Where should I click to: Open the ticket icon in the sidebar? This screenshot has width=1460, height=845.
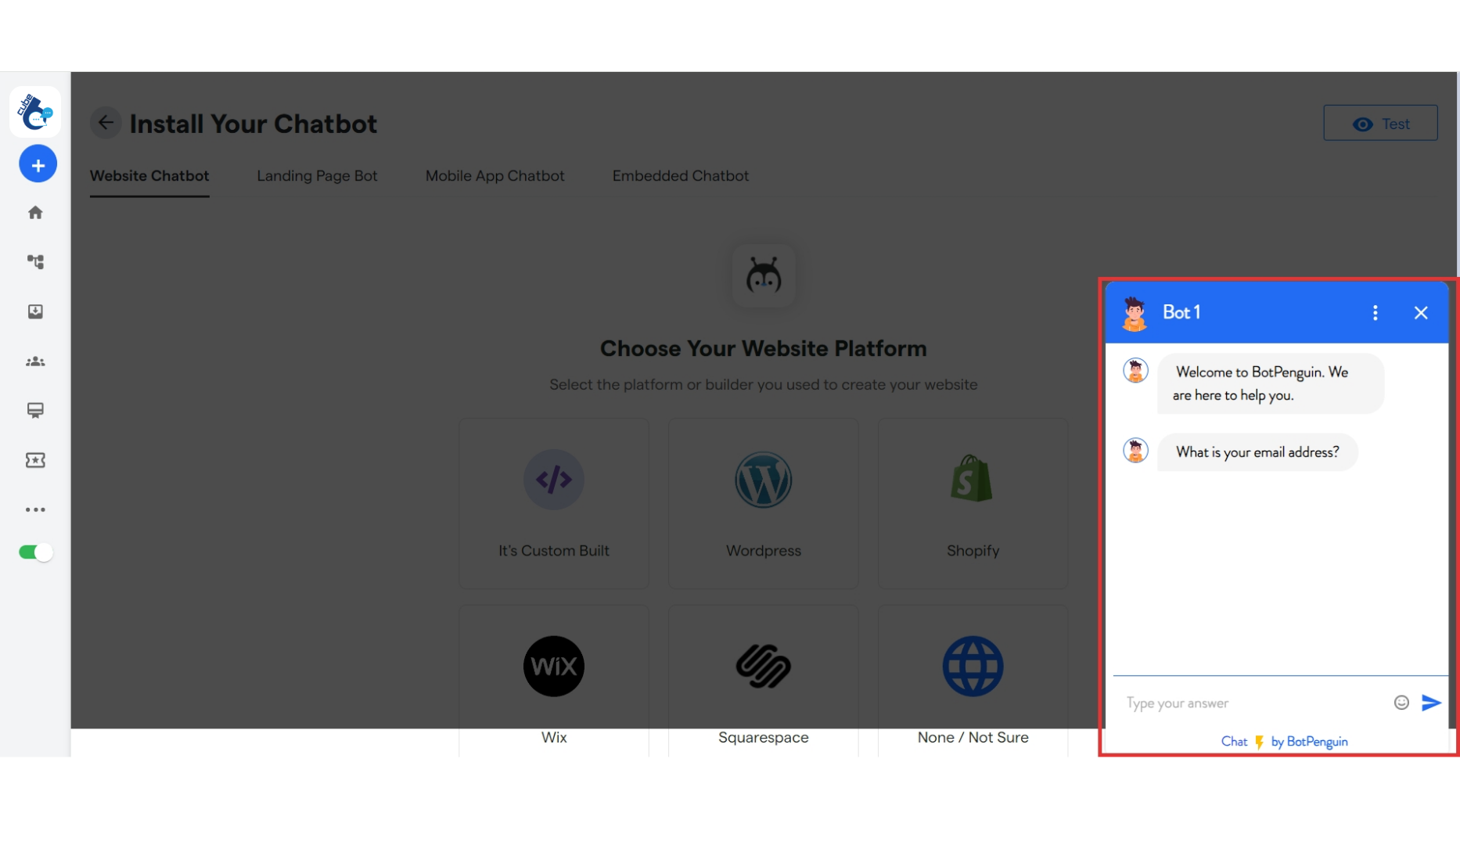pyautogui.click(x=35, y=460)
